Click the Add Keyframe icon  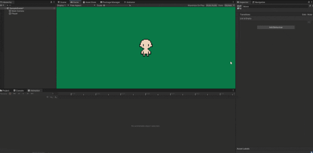51,97
